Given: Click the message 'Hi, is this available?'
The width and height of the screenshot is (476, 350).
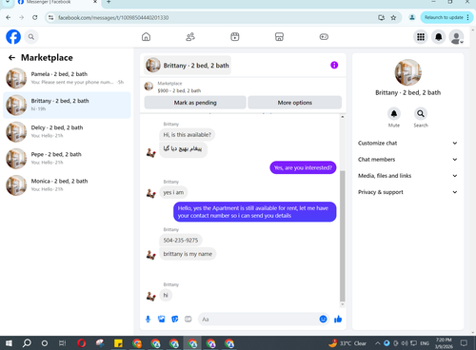Looking at the screenshot, I should pyautogui.click(x=188, y=135).
